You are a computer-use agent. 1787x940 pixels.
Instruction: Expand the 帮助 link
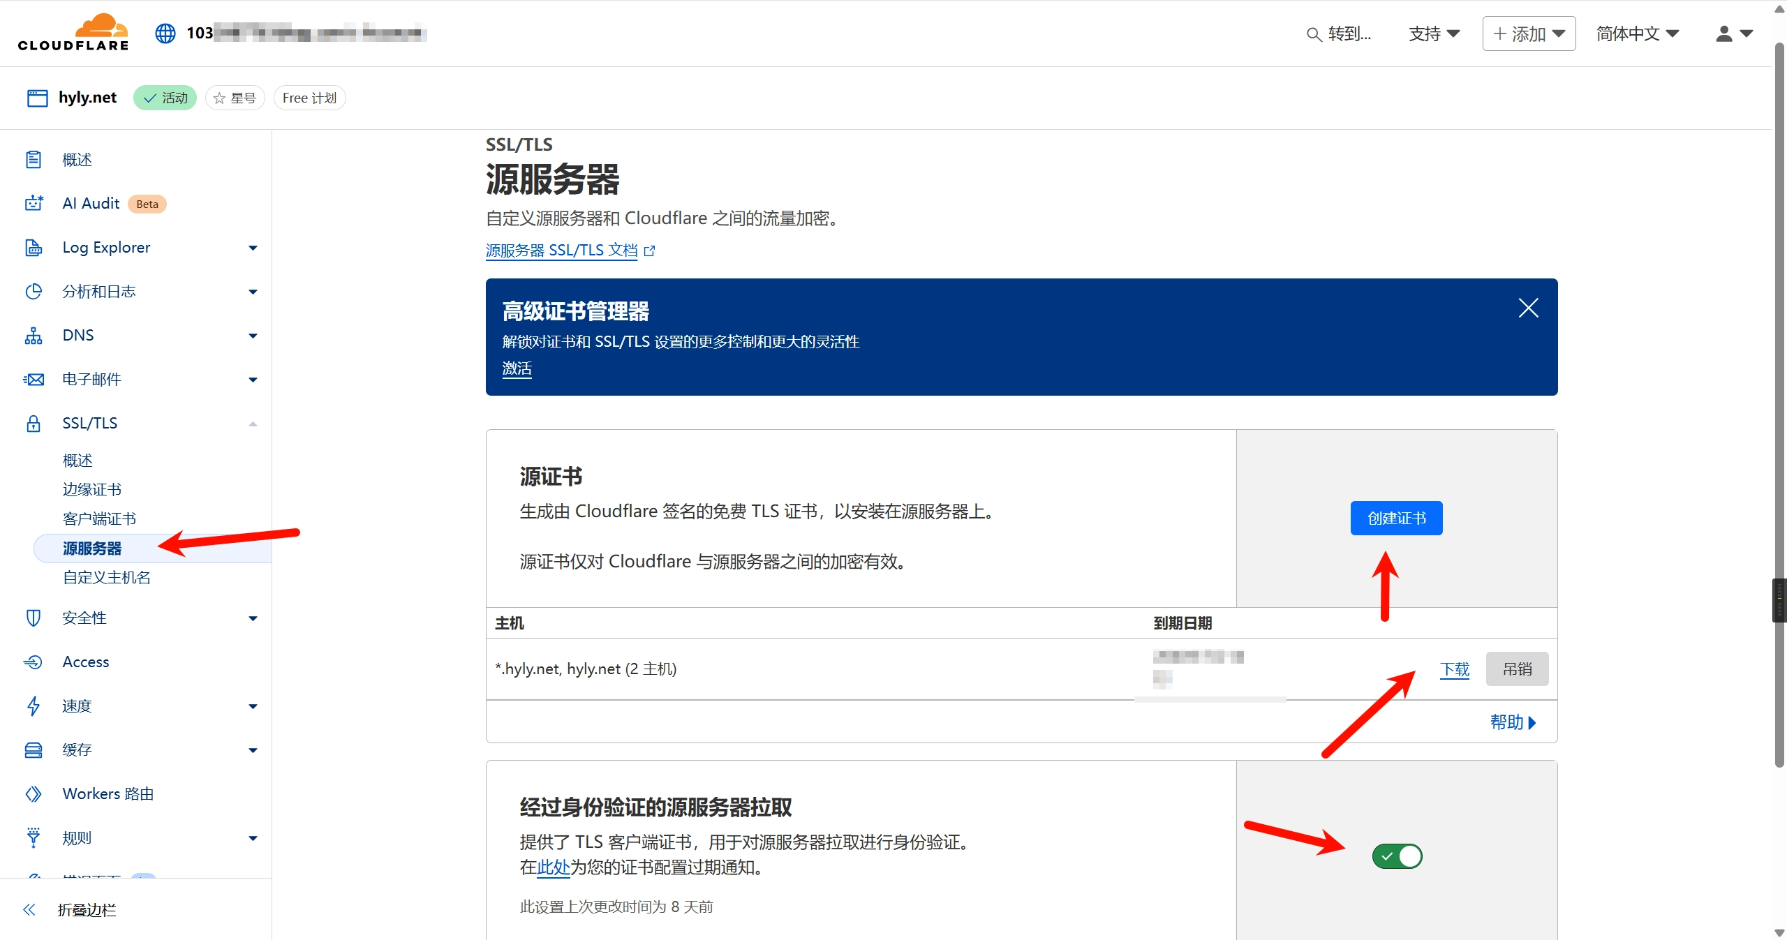[x=1513, y=722]
